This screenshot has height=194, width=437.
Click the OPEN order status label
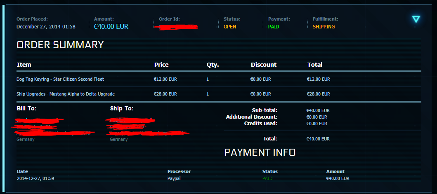pos(230,27)
